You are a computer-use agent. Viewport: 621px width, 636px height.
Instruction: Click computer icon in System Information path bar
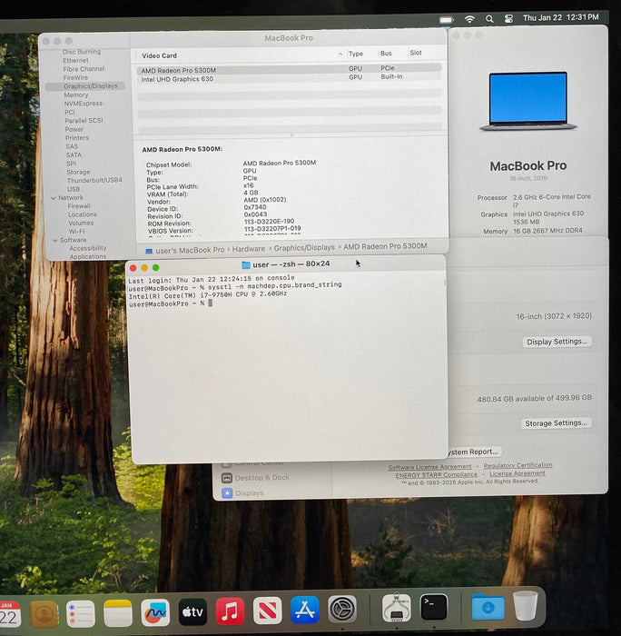(x=149, y=251)
